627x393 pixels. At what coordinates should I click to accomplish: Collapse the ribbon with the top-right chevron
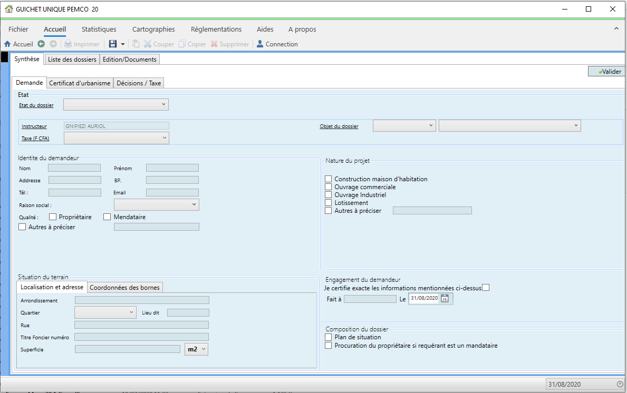[x=616, y=28]
